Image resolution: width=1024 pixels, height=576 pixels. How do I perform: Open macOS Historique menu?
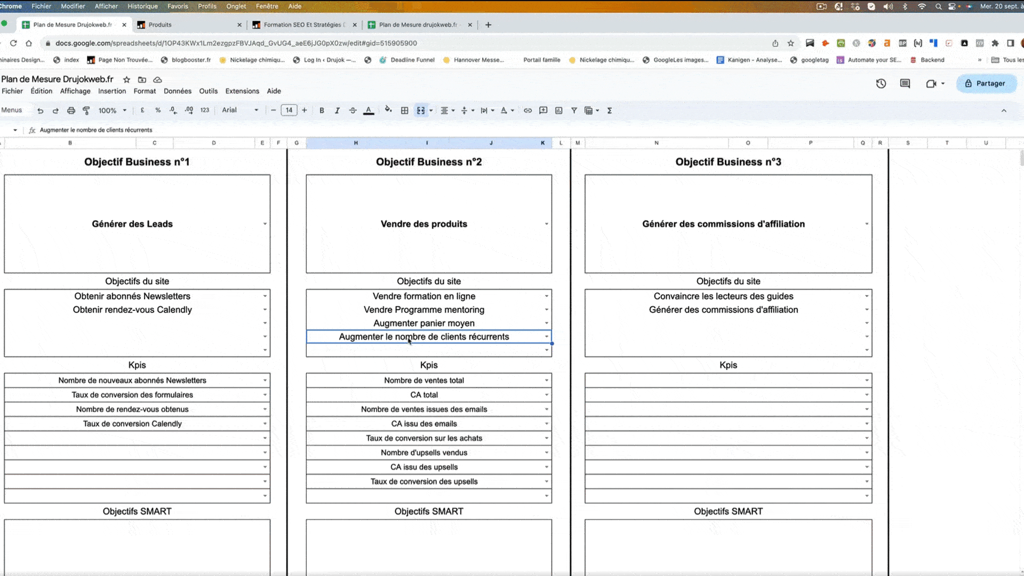pos(142,6)
